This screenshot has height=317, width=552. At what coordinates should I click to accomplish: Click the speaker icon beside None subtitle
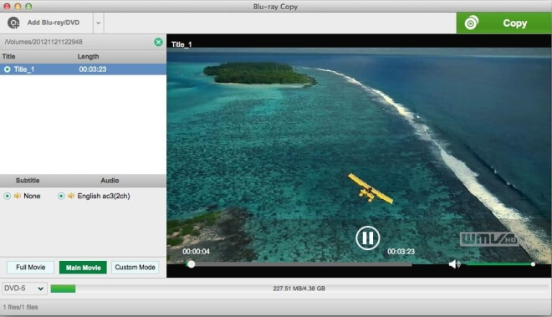[18, 196]
